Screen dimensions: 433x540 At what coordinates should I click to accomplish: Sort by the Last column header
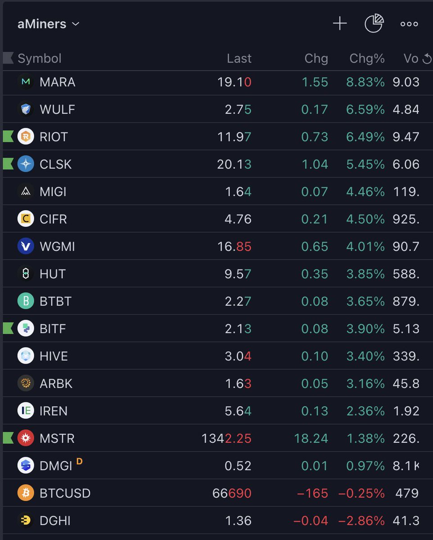[239, 58]
